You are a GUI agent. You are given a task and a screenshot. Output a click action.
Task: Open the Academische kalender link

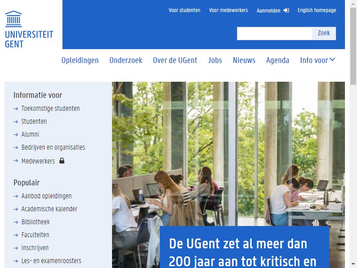49,209
